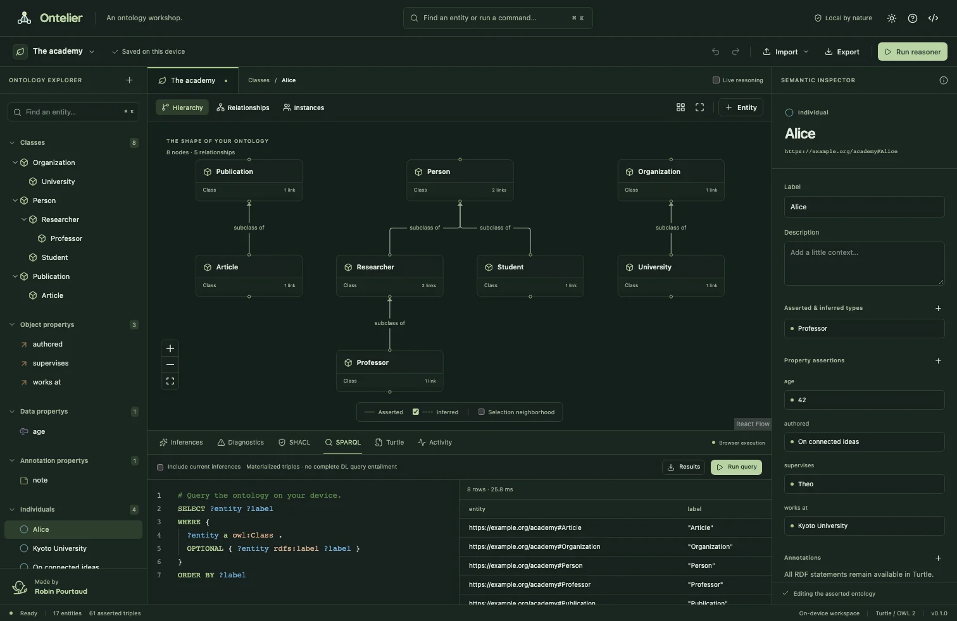Click the undo arrow icon
The width and height of the screenshot is (957, 621).
click(x=716, y=52)
